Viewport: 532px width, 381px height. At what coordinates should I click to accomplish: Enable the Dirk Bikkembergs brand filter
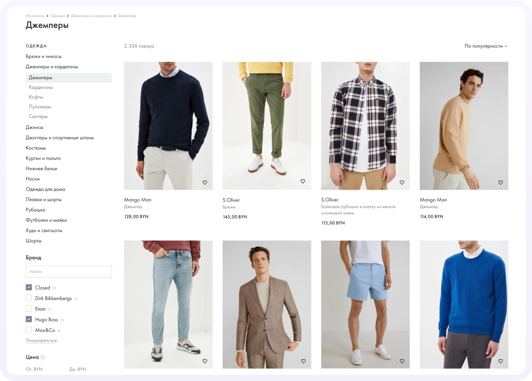[x=29, y=298]
